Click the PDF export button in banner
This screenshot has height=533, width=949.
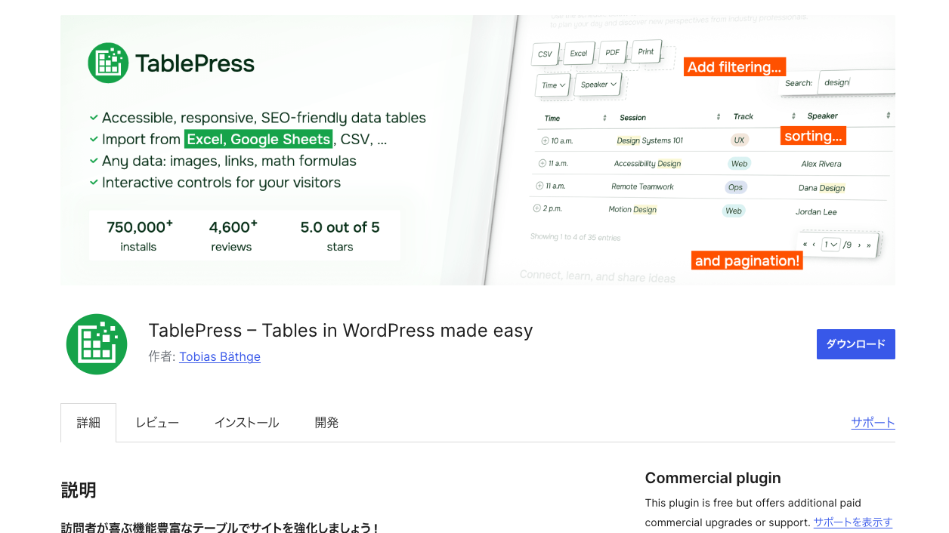pyautogui.click(x=613, y=53)
